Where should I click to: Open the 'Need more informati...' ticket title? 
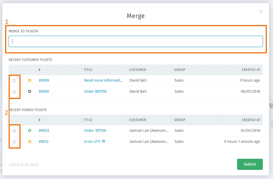[103, 80]
